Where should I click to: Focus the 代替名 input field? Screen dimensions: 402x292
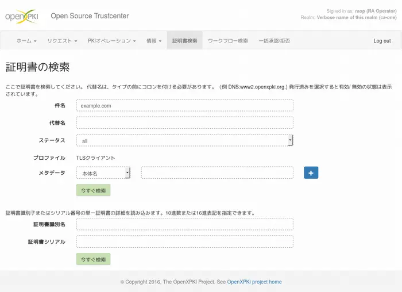coord(184,122)
